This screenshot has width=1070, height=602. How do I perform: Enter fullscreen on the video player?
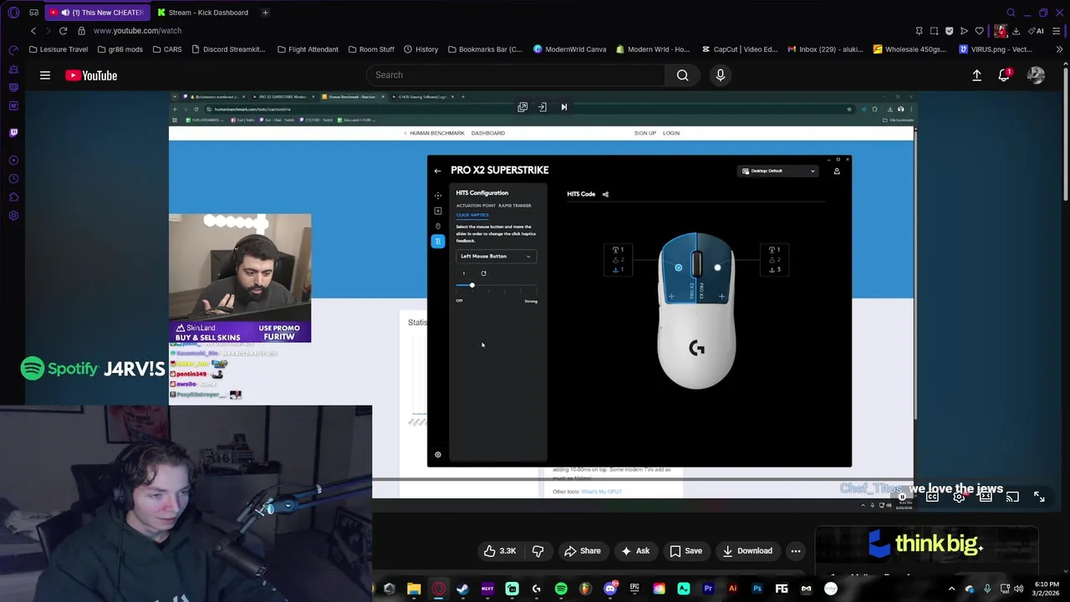[x=1039, y=497]
